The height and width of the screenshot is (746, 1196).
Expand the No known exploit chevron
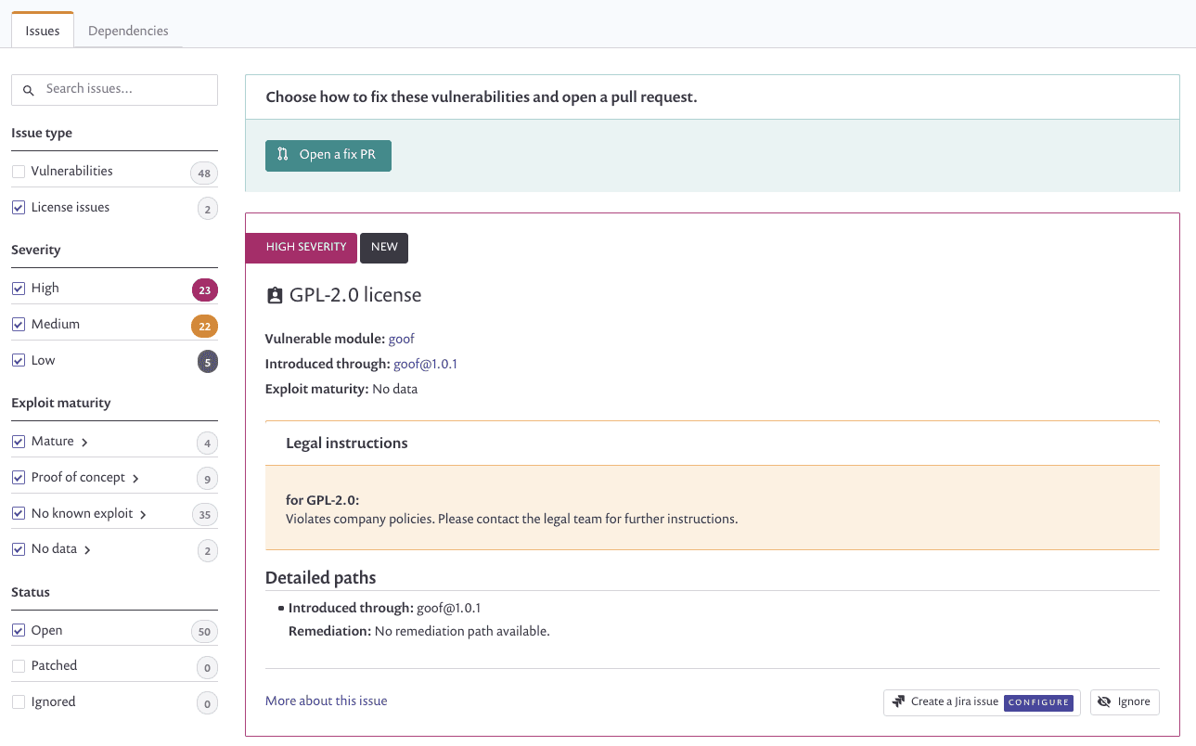tap(143, 515)
